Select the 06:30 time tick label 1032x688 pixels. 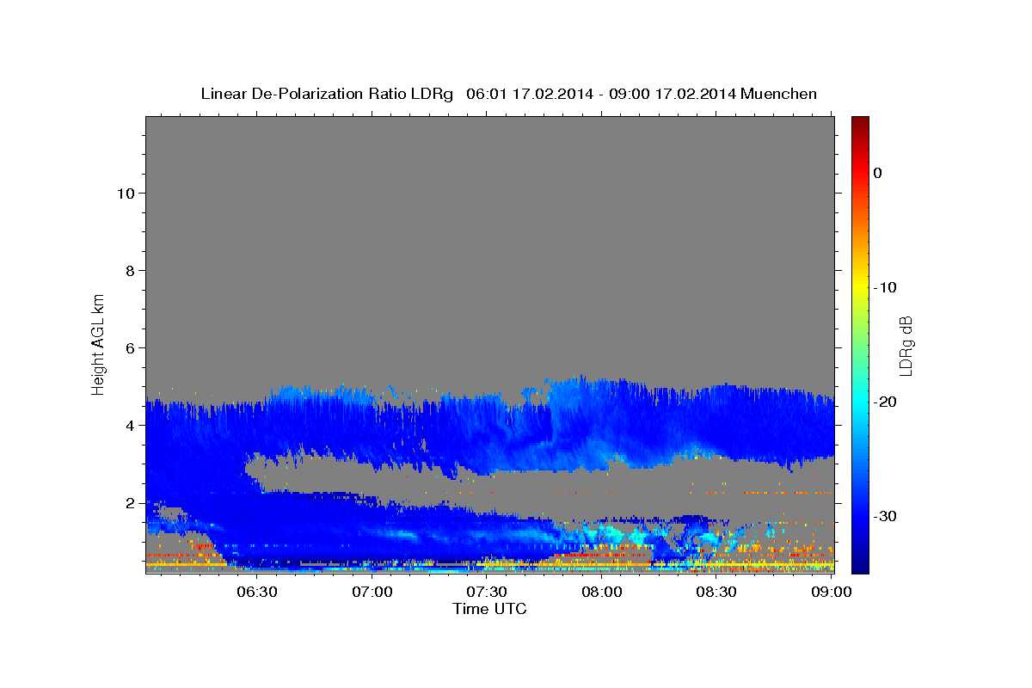(x=257, y=593)
